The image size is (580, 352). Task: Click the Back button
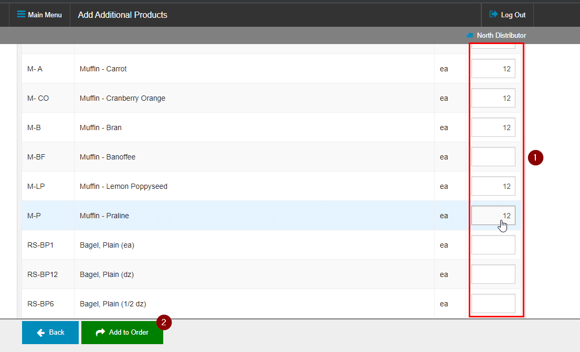point(50,333)
